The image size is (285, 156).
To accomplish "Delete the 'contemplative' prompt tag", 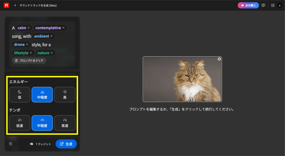I will tap(63, 28).
